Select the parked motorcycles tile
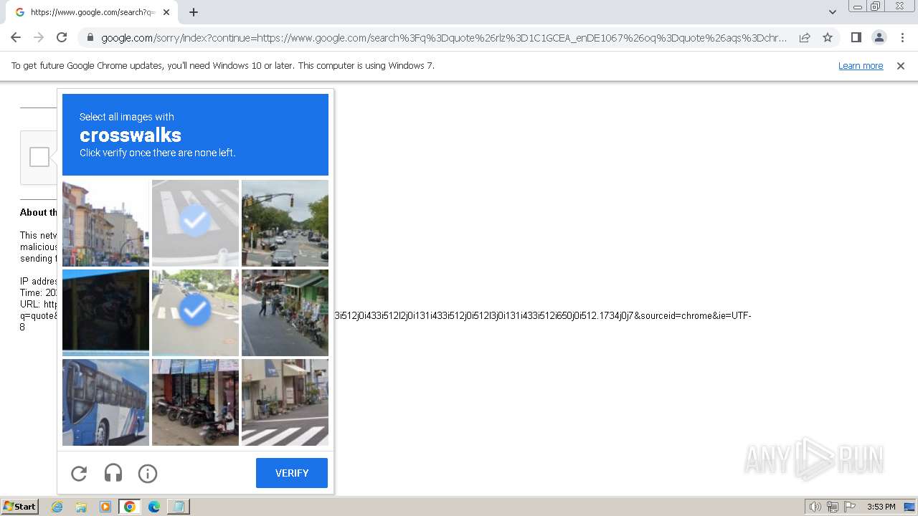 coord(195,402)
